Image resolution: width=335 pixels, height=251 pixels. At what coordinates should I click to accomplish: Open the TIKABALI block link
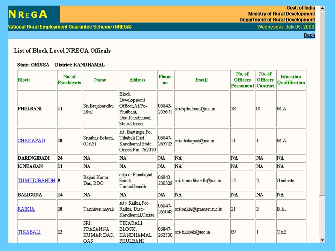[29, 232]
